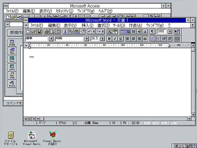Image resolution: width=197 pixels, height=148 pixels.
Task: Run spell check from Word toolbar
Action: pyautogui.click(x=58, y=32)
